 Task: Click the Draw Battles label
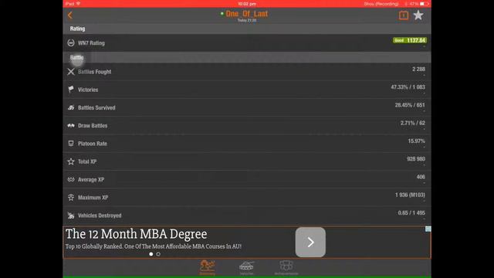click(93, 126)
